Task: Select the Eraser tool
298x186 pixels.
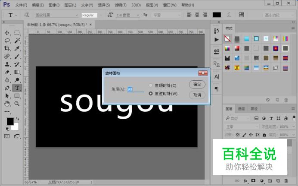Action: click(7, 72)
